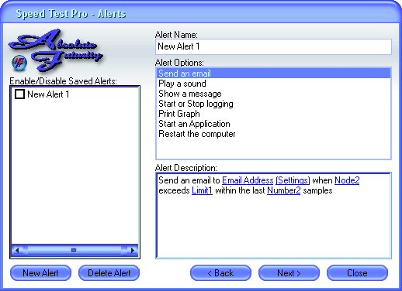Click the round AF logo icon
Viewport: 402px width, 291px height.
tap(19, 63)
